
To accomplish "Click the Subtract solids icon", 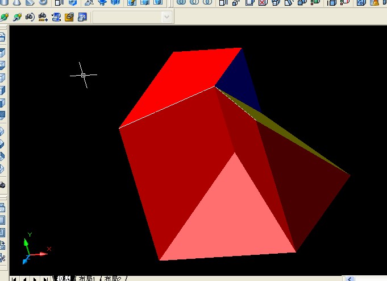I will coord(194,2).
